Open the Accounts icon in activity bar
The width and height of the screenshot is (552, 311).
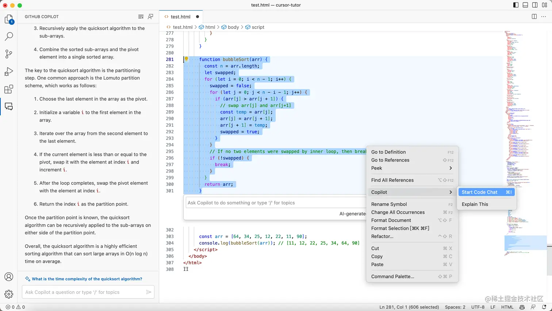9,277
